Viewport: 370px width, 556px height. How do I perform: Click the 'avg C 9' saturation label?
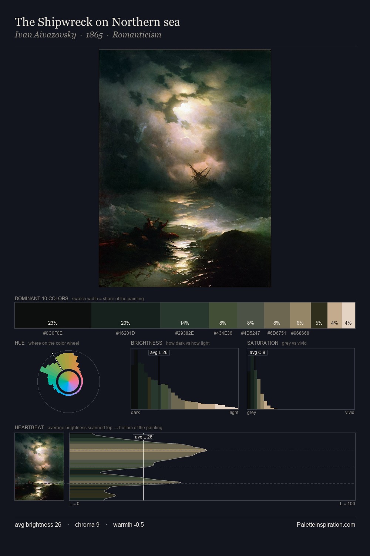click(257, 353)
